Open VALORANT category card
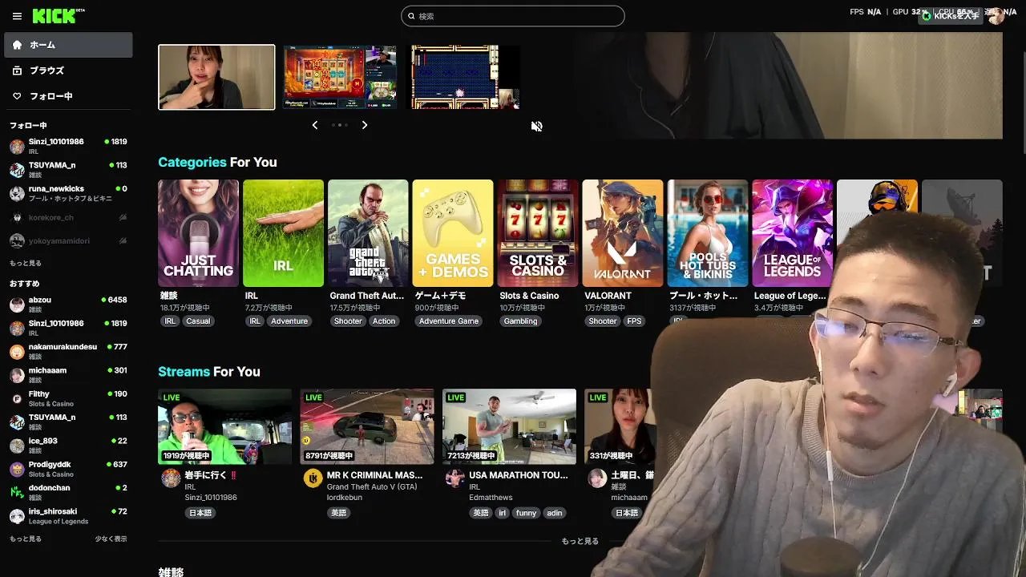The image size is (1026, 577). [623, 233]
